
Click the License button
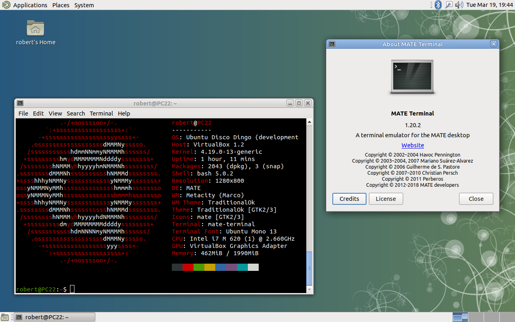click(x=386, y=199)
